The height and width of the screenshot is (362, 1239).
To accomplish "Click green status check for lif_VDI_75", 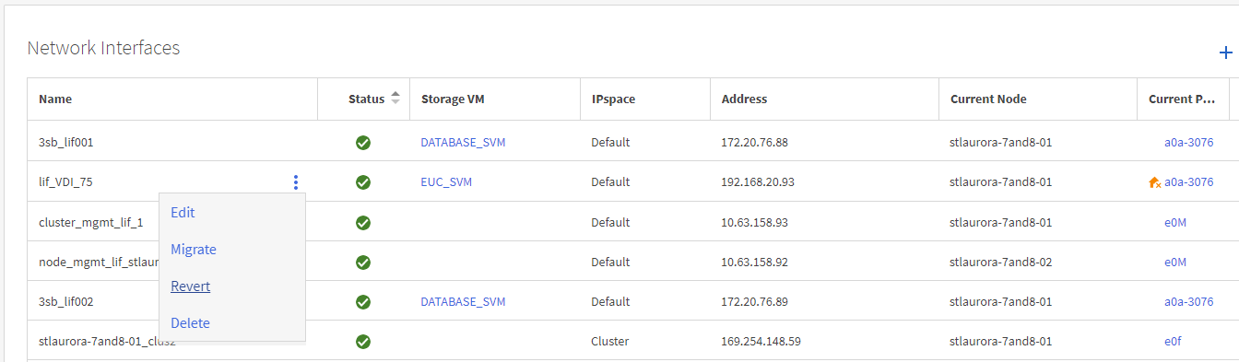I will click(x=363, y=182).
